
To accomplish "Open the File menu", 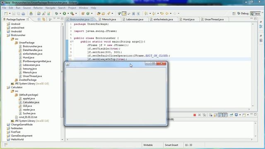I will click(x=4, y=8).
